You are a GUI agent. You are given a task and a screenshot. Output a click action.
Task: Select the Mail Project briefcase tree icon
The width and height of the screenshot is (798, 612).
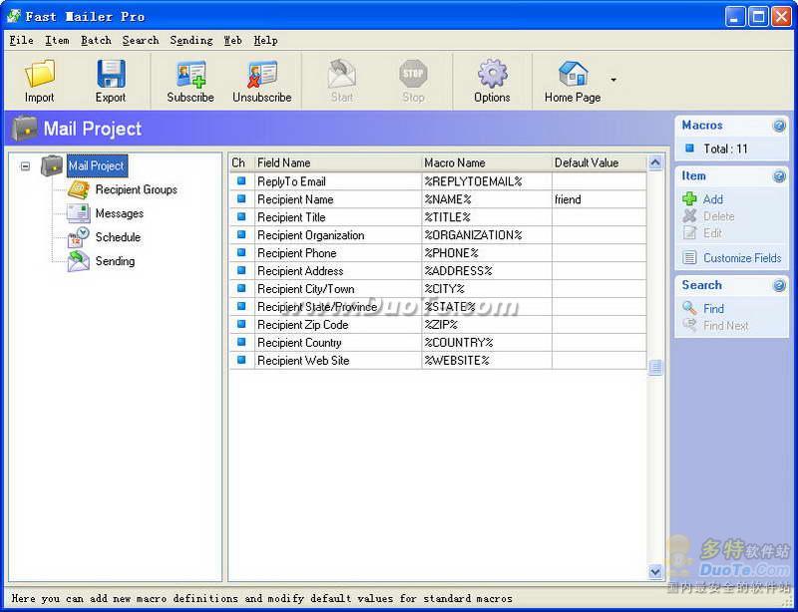[52, 165]
